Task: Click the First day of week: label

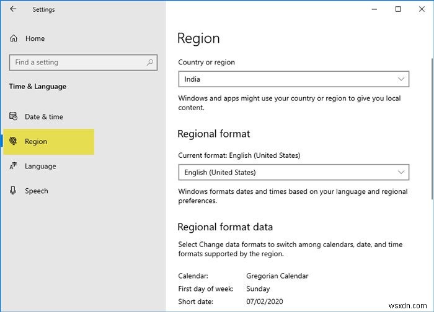Action: point(206,288)
